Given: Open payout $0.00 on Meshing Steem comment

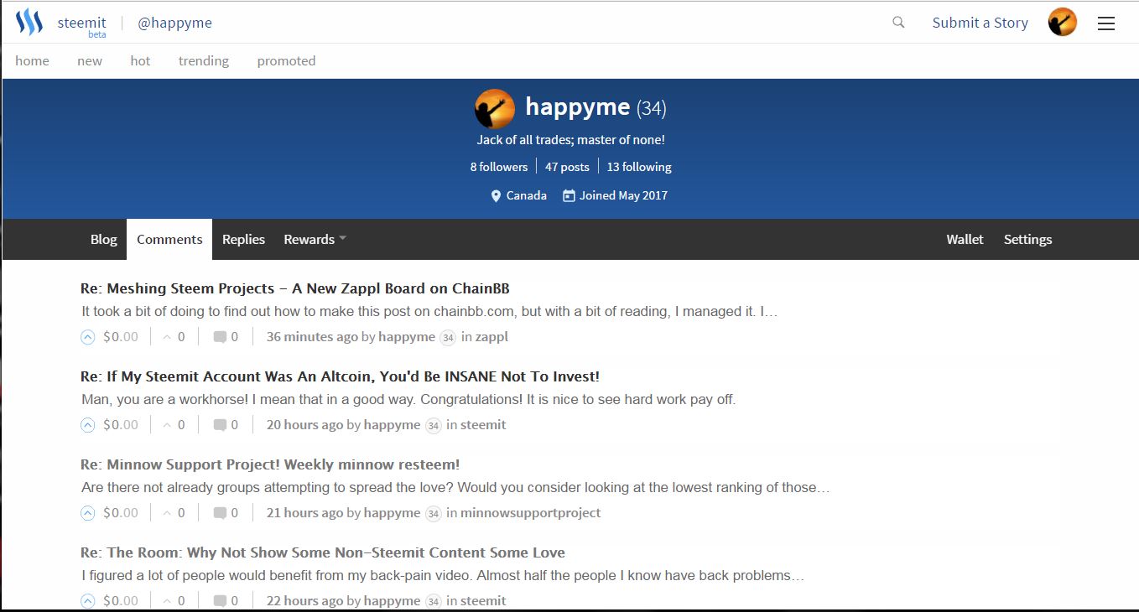Looking at the screenshot, I should pyautogui.click(x=121, y=337).
